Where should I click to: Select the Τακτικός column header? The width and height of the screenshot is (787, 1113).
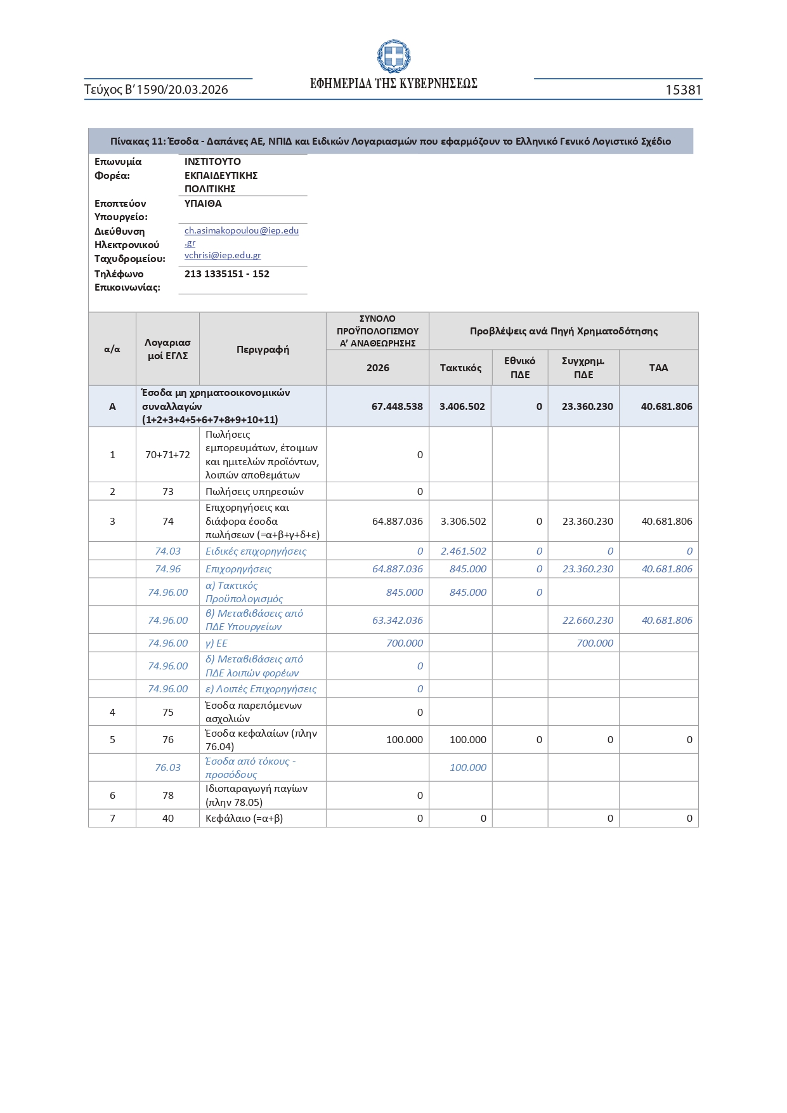click(460, 368)
